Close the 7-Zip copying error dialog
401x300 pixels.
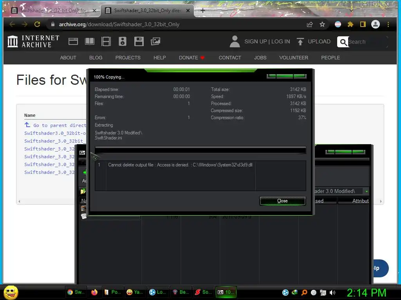282,201
